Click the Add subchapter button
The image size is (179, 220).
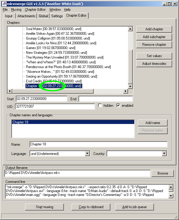click(x=154, y=37)
